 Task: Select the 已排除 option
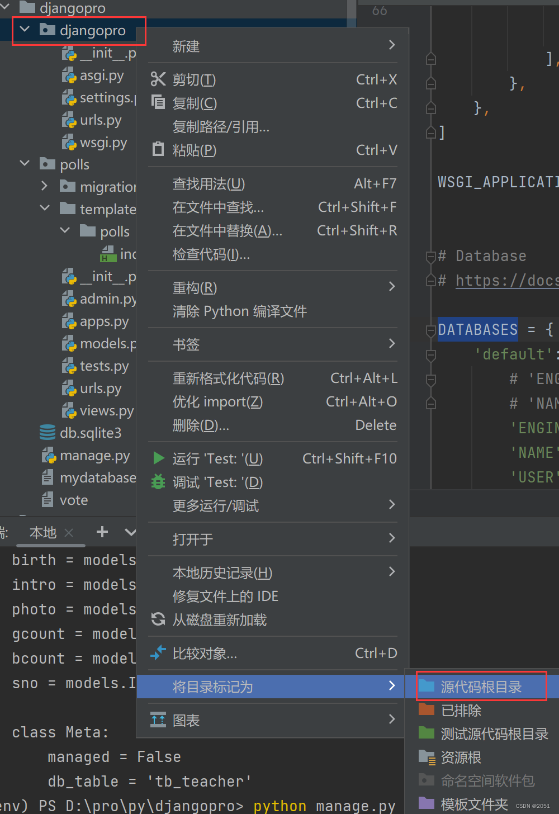tap(463, 710)
